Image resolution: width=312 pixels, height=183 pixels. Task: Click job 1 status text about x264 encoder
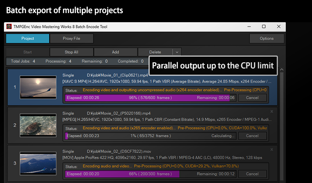tap(174, 90)
